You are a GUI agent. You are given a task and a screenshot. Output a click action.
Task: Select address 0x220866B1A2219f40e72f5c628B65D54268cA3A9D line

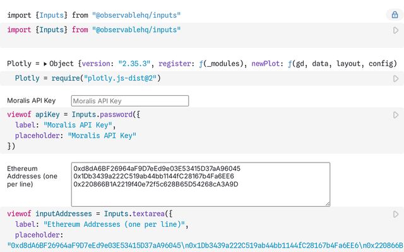click(156, 184)
